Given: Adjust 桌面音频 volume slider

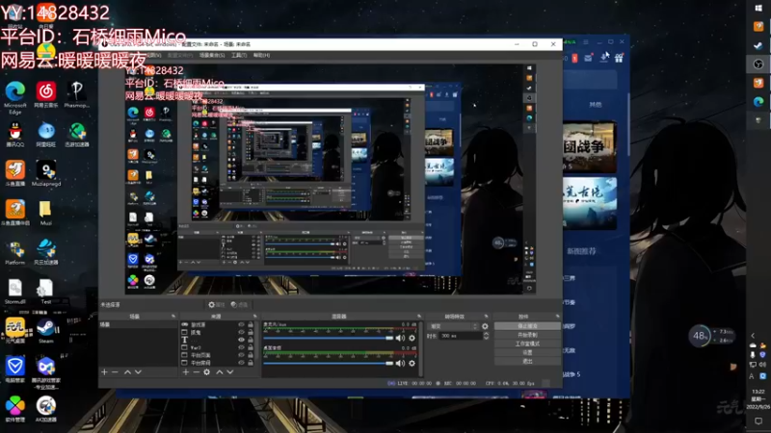Looking at the screenshot, I should point(329,364).
